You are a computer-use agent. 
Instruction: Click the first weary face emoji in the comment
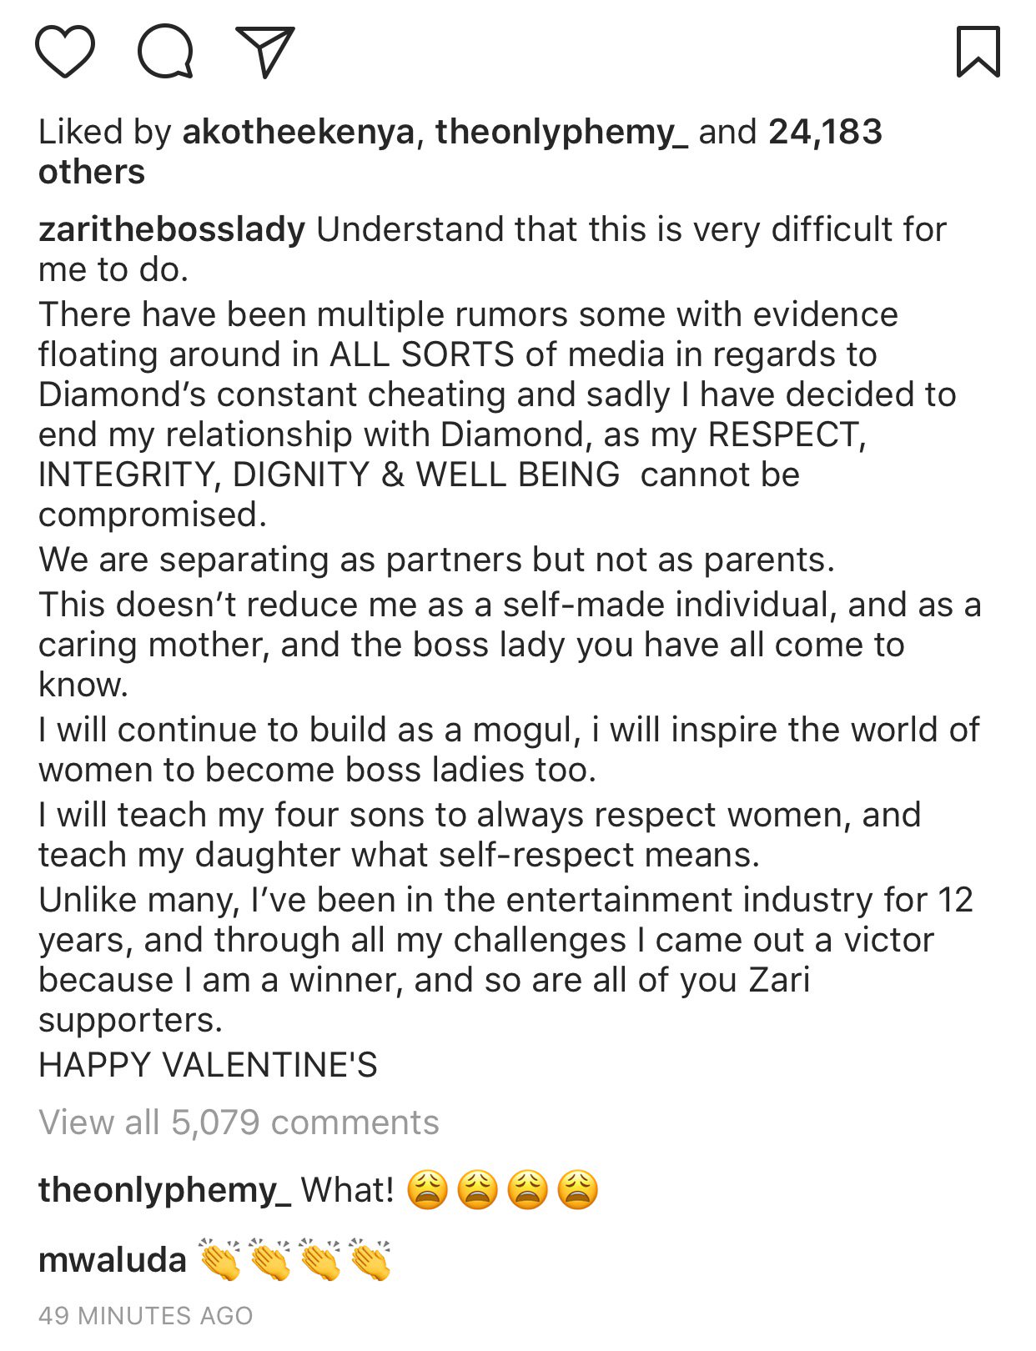427,1190
